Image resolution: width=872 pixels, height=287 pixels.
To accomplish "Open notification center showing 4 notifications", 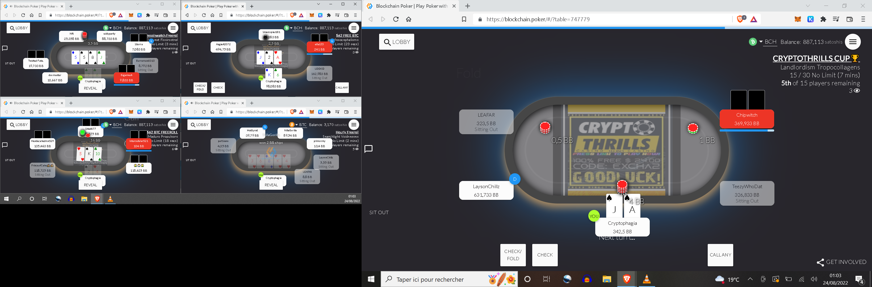I will pyautogui.click(x=859, y=280).
